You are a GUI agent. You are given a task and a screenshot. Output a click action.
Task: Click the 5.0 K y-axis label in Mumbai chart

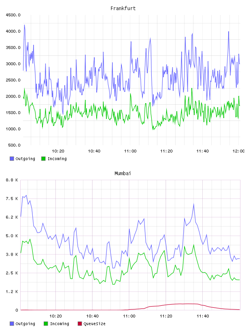pos(12,236)
